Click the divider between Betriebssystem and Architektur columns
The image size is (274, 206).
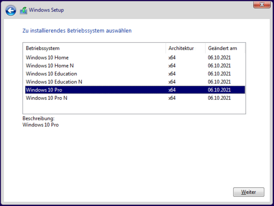[x=166, y=48]
